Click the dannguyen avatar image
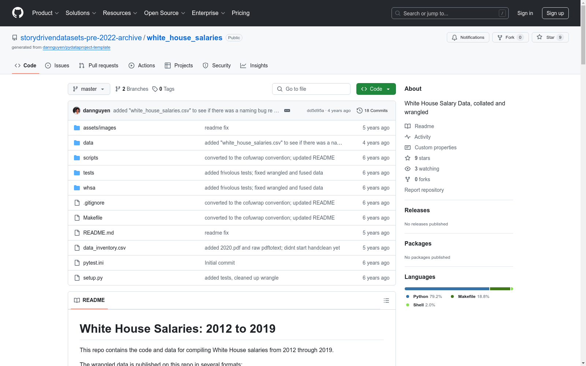586x366 pixels. point(77,111)
